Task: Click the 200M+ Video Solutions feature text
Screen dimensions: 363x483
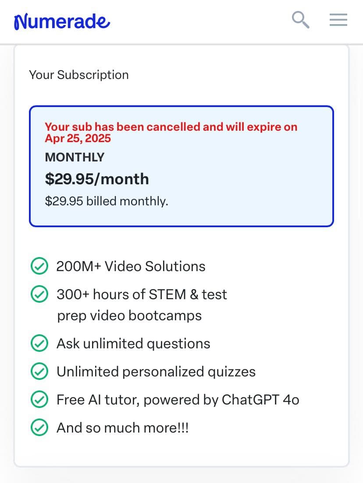Action: [131, 266]
